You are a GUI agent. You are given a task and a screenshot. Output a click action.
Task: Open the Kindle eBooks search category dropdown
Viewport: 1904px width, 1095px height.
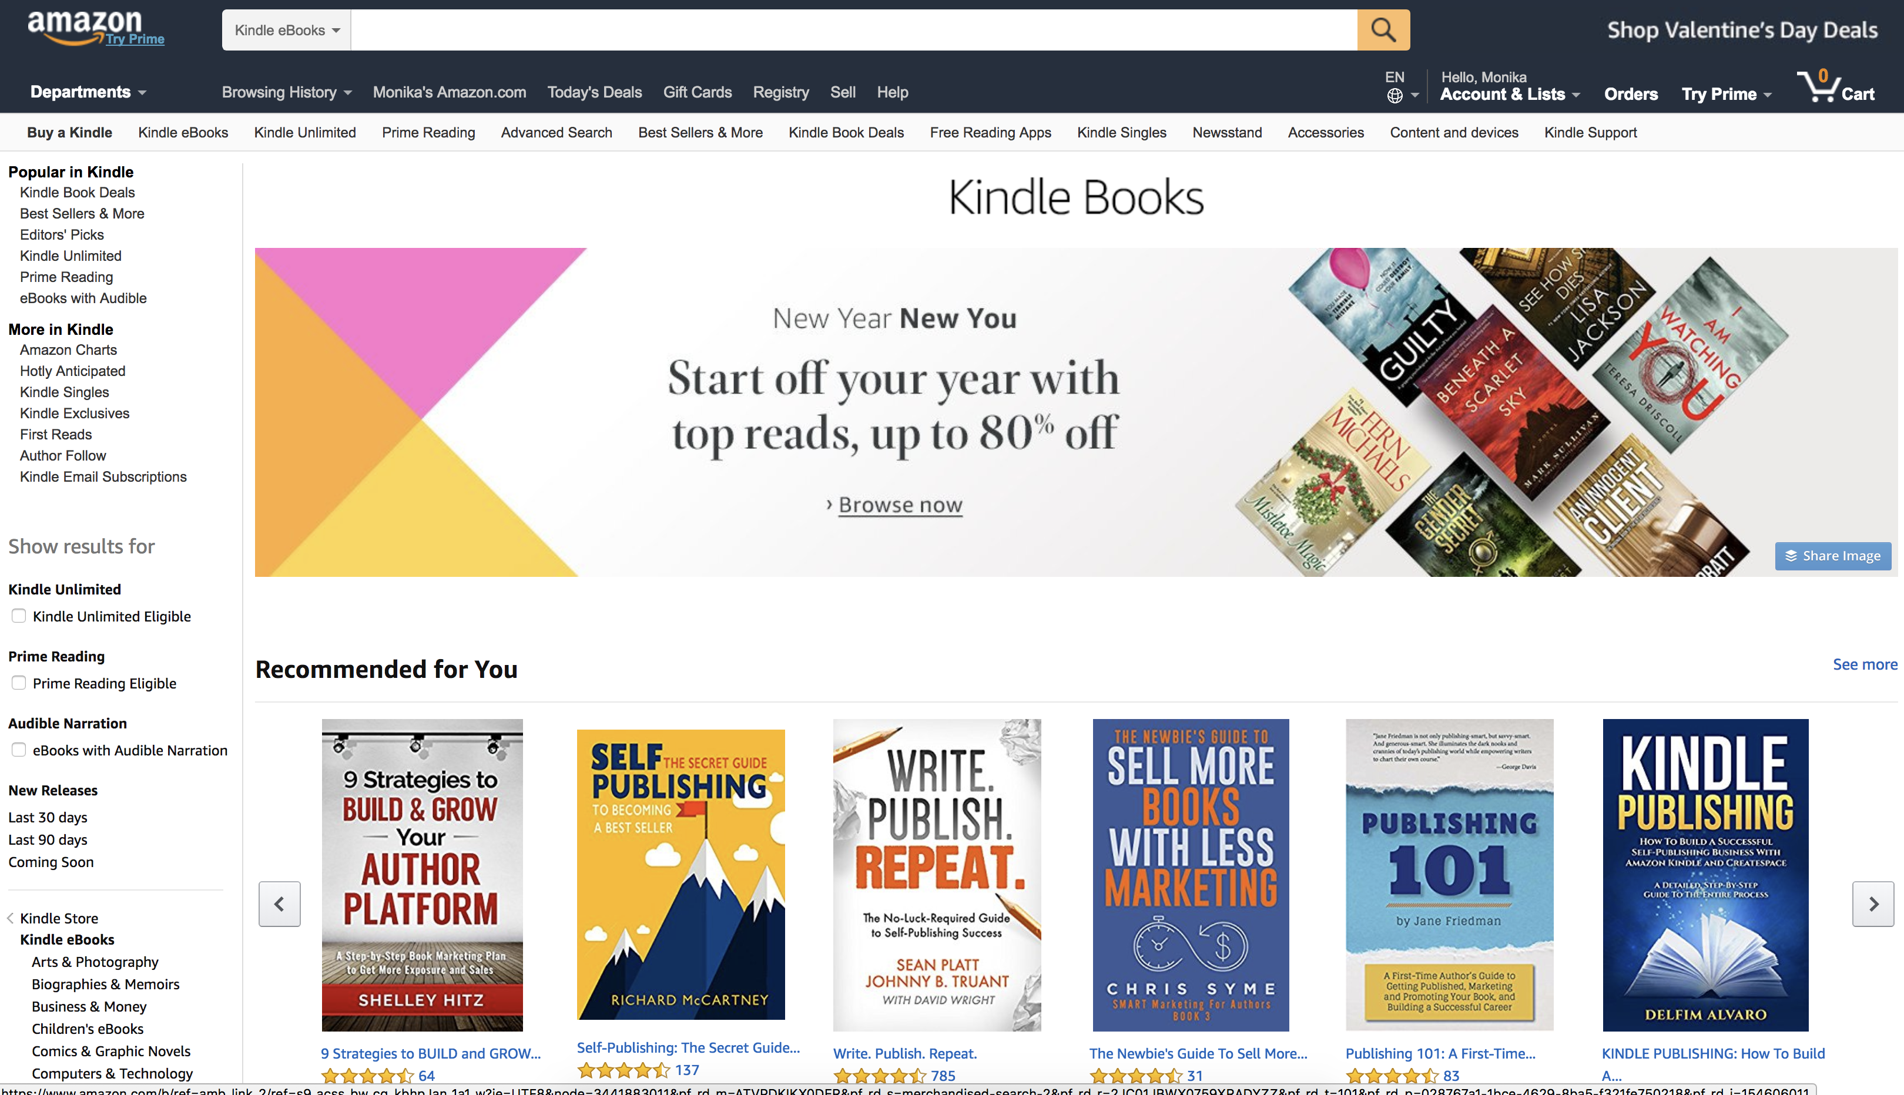287,30
